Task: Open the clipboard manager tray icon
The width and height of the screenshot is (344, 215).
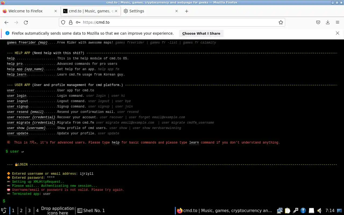Action: coord(288,210)
